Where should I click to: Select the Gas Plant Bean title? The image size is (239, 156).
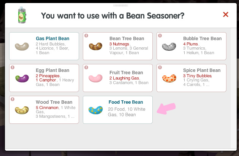point(52,38)
